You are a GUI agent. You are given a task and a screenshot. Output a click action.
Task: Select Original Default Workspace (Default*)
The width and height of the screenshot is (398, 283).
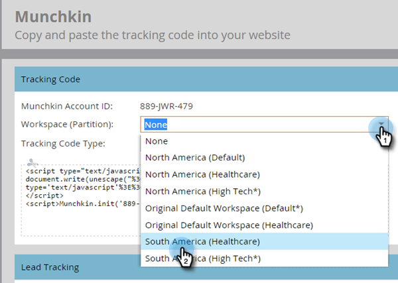pos(264,208)
